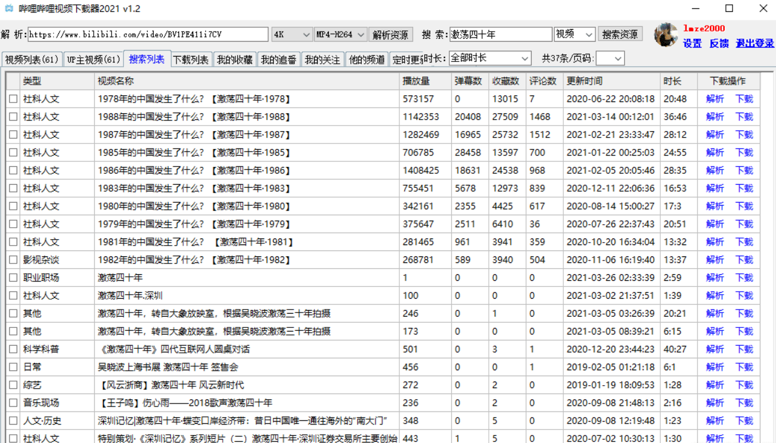776x443 pixels.
Task: Tick checkbox for 激荡四十年·1988 row
Action: (x=13, y=117)
